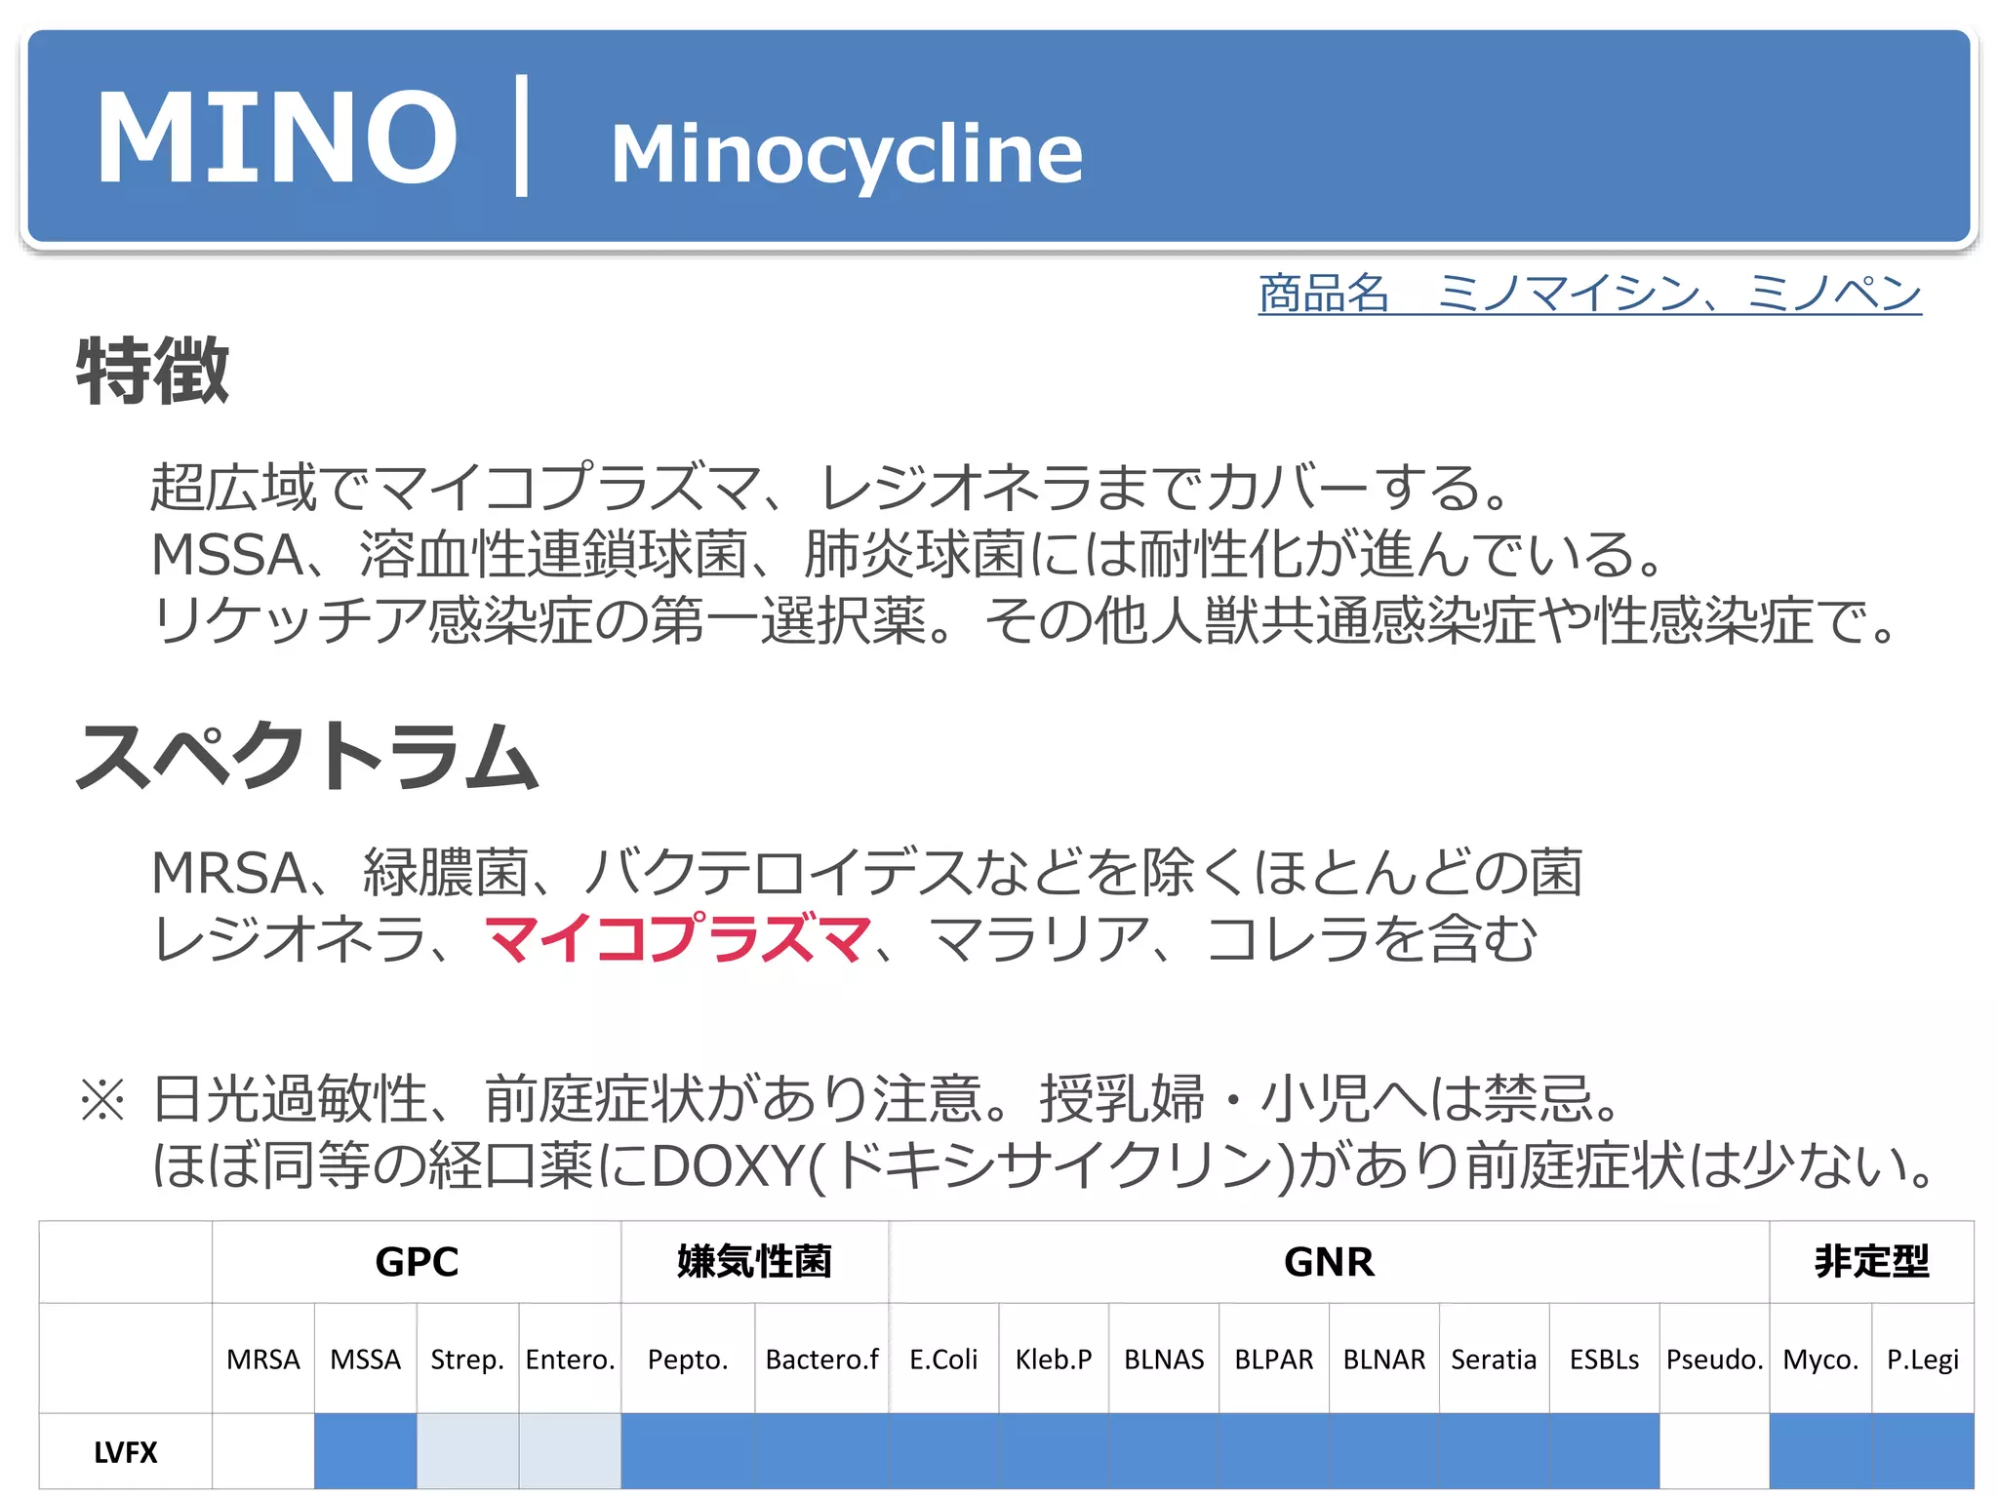Click the 商品名 ミノマイシン、ミノペン link

pos(1589,293)
